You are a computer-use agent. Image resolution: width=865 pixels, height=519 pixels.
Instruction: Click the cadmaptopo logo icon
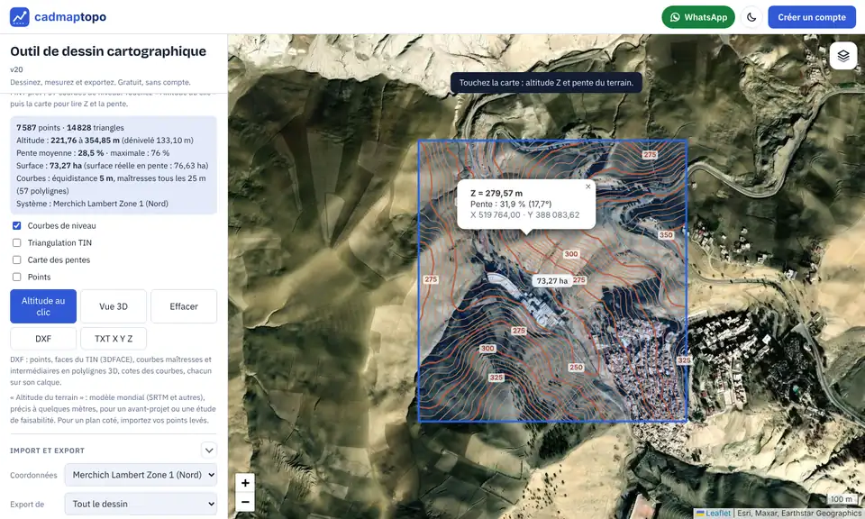click(x=19, y=17)
